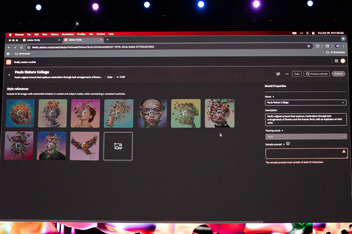The height and width of the screenshot is (234, 352).
Task: Open the Chrome extensions puzzle icon
Action: (318, 46)
